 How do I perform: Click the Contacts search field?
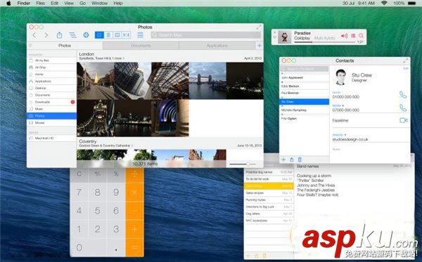[x=305, y=69]
